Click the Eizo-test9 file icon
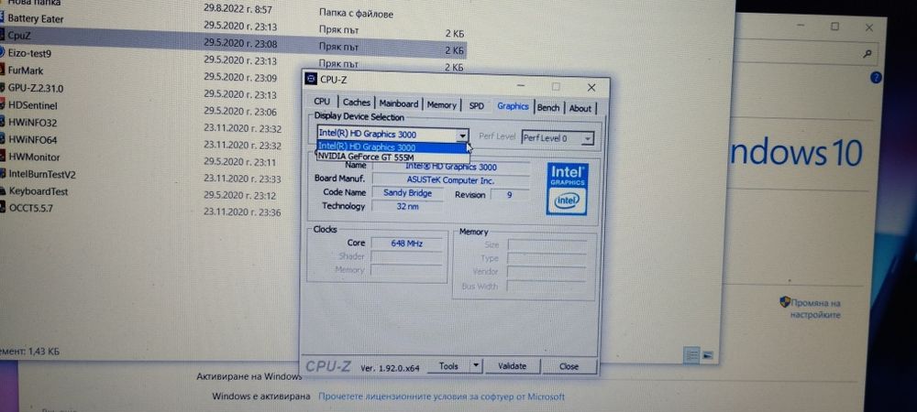917x412 pixels. (x=3, y=53)
